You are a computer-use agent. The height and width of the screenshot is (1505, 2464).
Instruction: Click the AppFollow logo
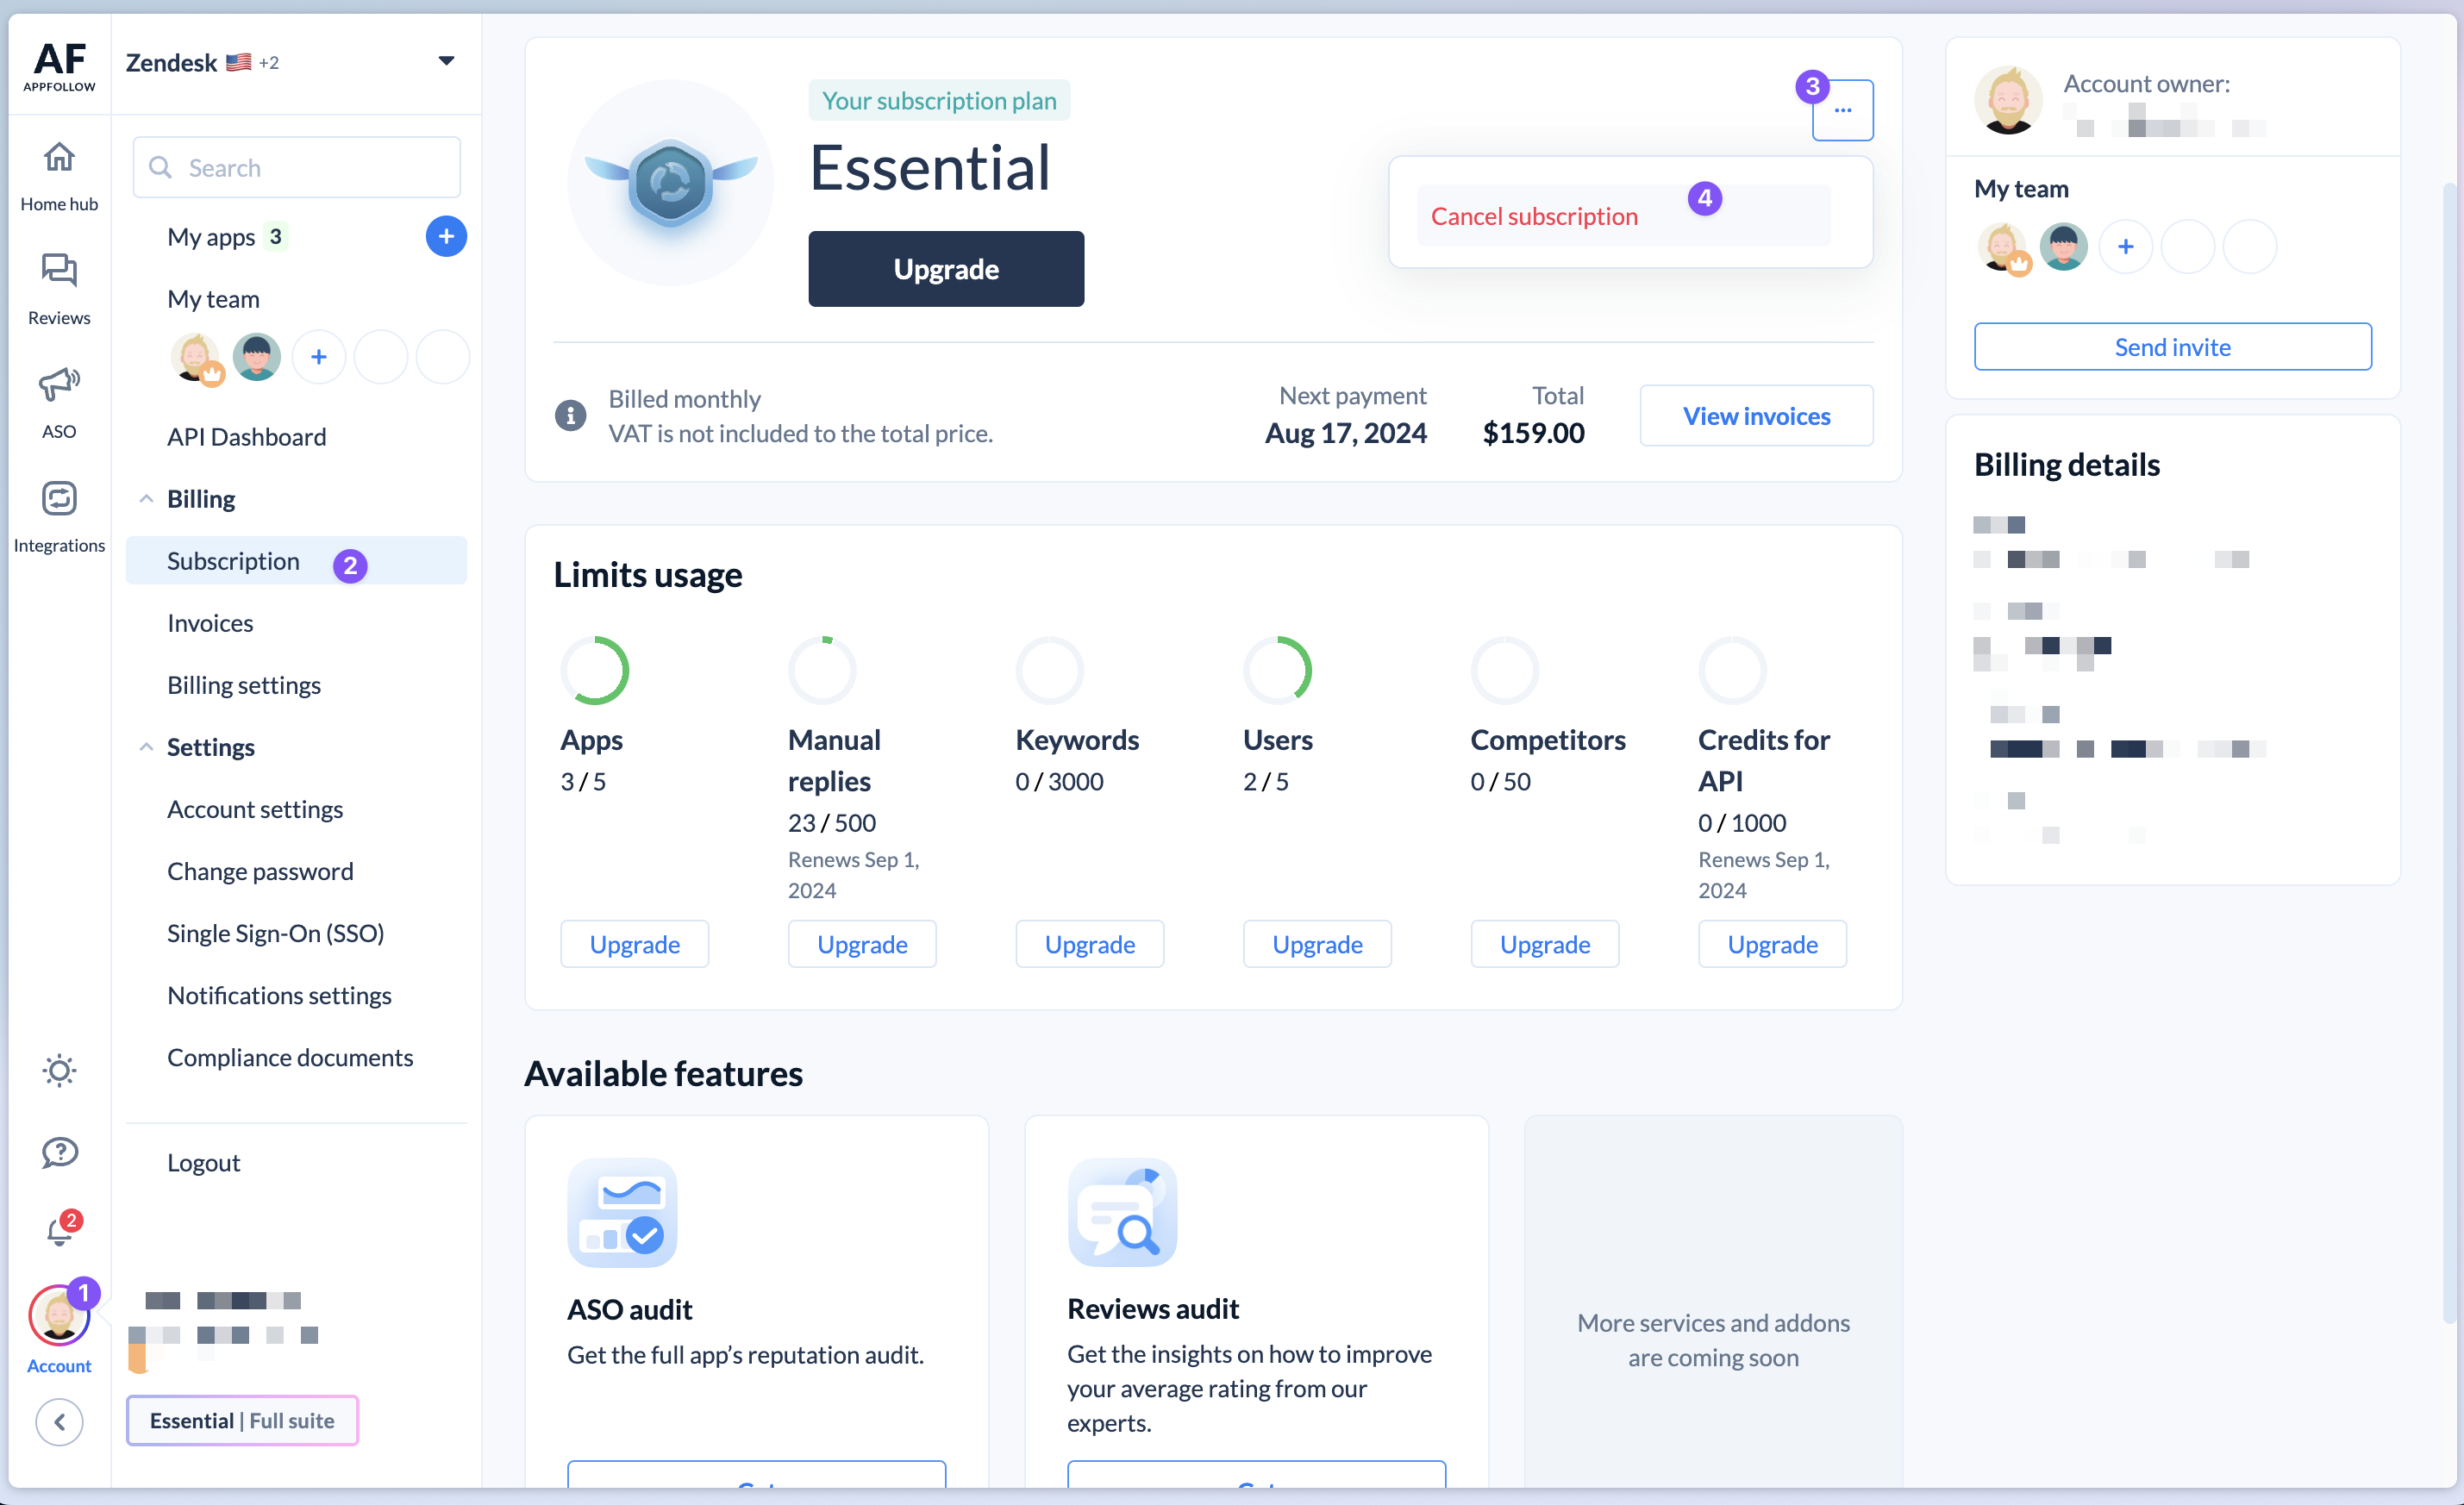click(59, 66)
